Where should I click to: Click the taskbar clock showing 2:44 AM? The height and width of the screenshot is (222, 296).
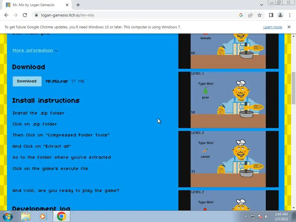click(281, 217)
